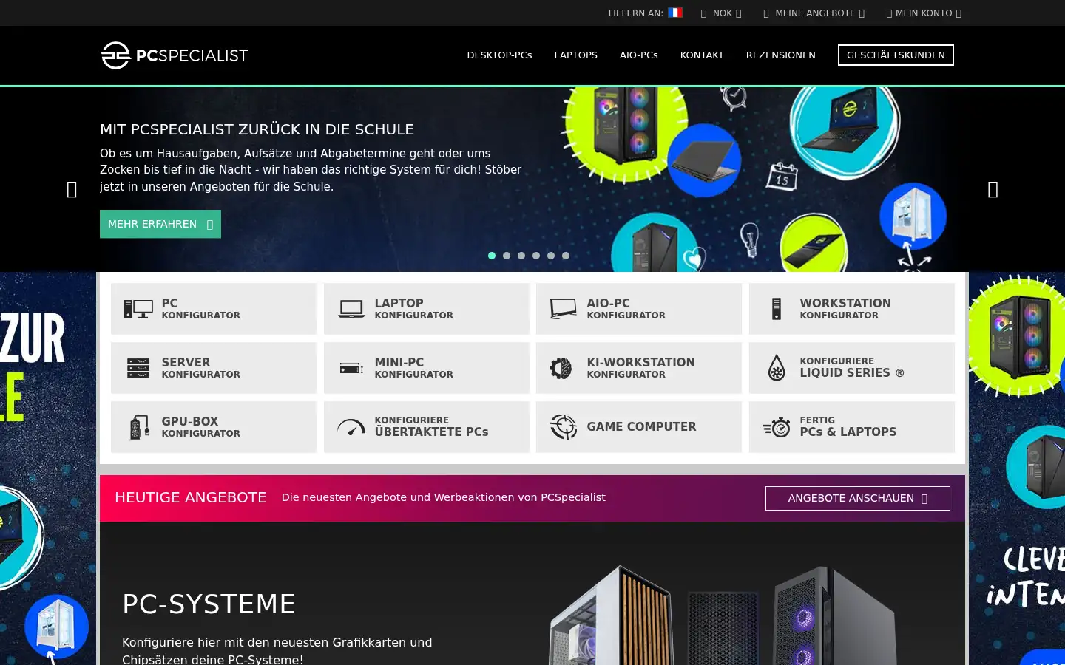The height and width of the screenshot is (665, 1065).
Task: Select the sixth carousel dot
Action: 566,256
